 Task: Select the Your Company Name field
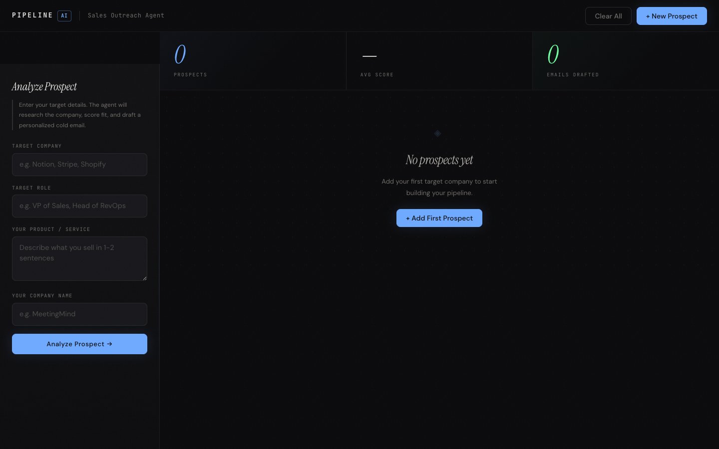point(79,314)
